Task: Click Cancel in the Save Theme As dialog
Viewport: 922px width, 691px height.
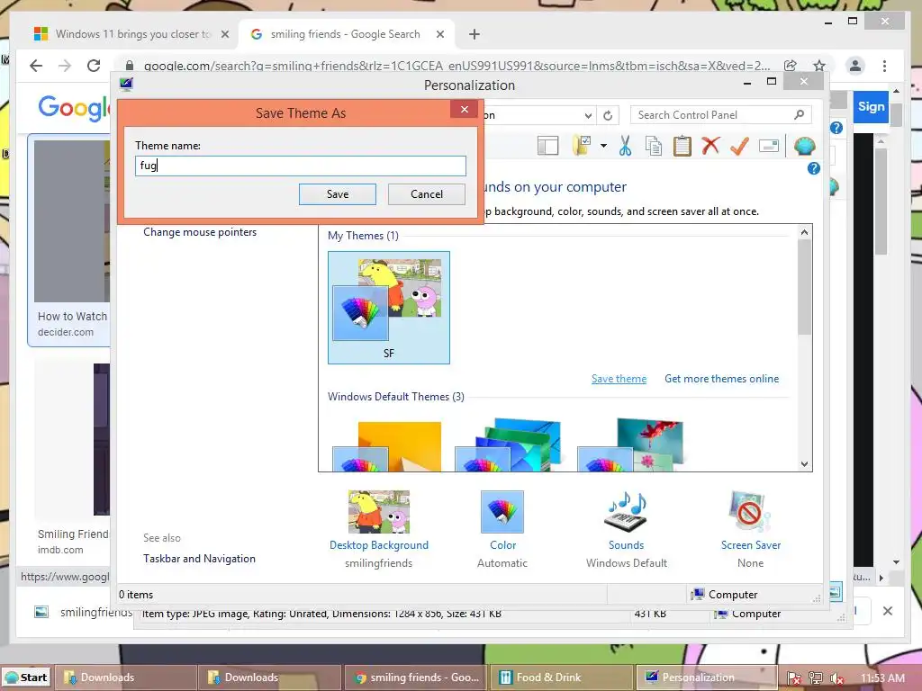Action: coord(426,194)
